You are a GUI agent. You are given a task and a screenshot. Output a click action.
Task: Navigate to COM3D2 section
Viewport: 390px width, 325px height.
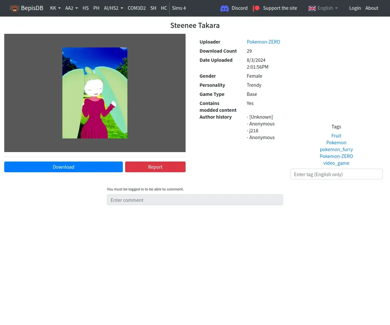pyautogui.click(x=136, y=8)
